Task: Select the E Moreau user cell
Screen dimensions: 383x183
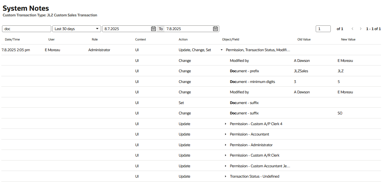Action: point(52,50)
